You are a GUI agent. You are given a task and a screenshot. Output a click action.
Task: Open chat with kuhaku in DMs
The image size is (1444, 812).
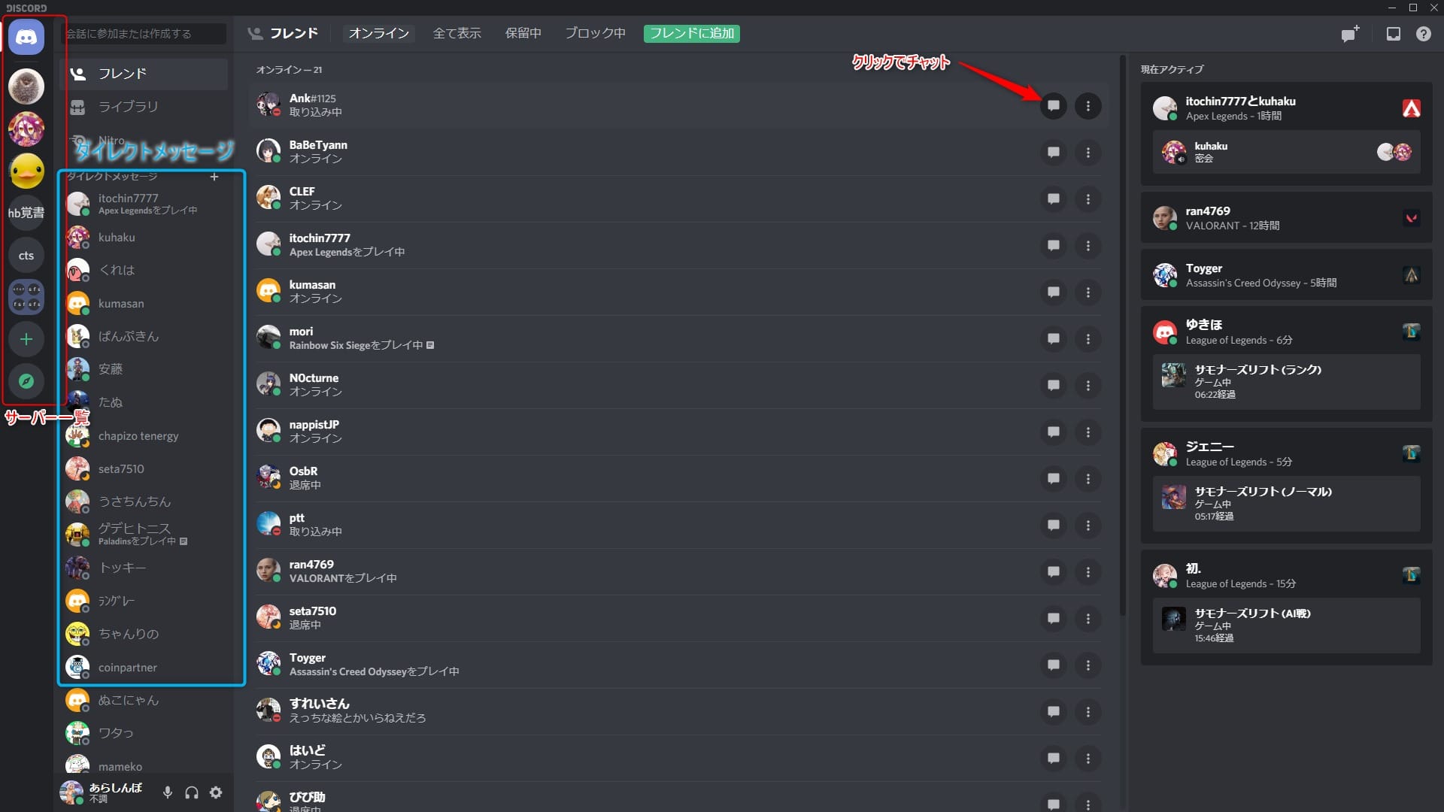pyautogui.click(x=116, y=236)
